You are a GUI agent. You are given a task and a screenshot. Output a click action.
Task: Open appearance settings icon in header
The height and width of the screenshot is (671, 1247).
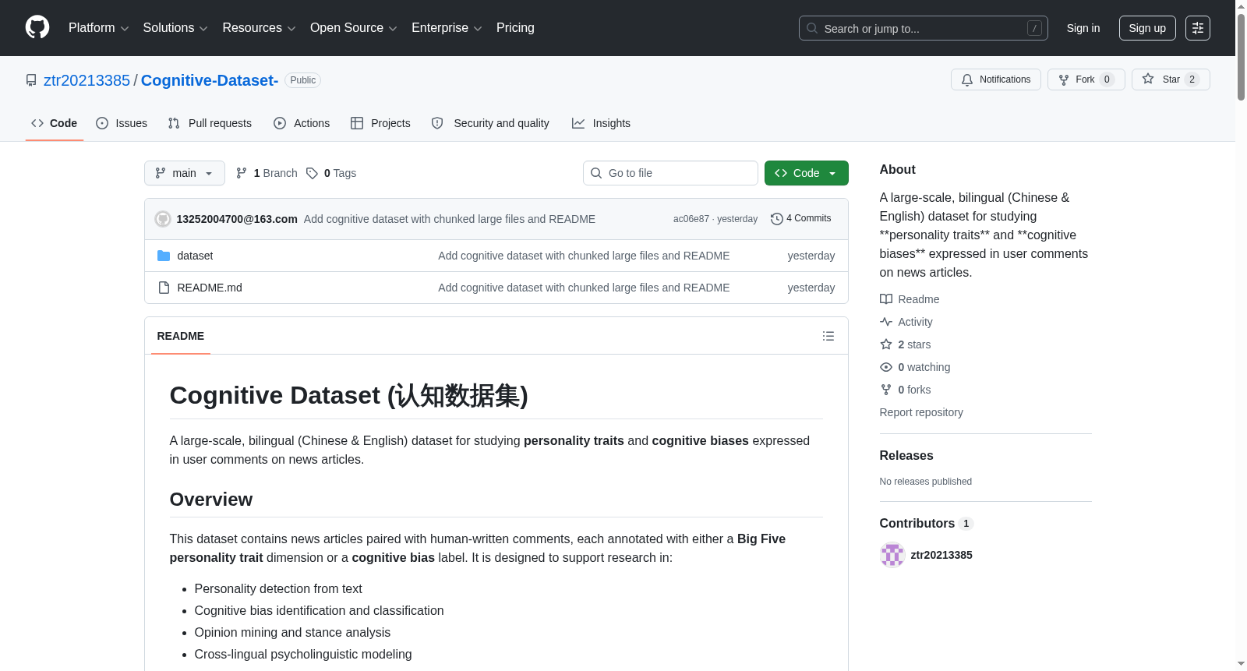tap(1198, 28)
